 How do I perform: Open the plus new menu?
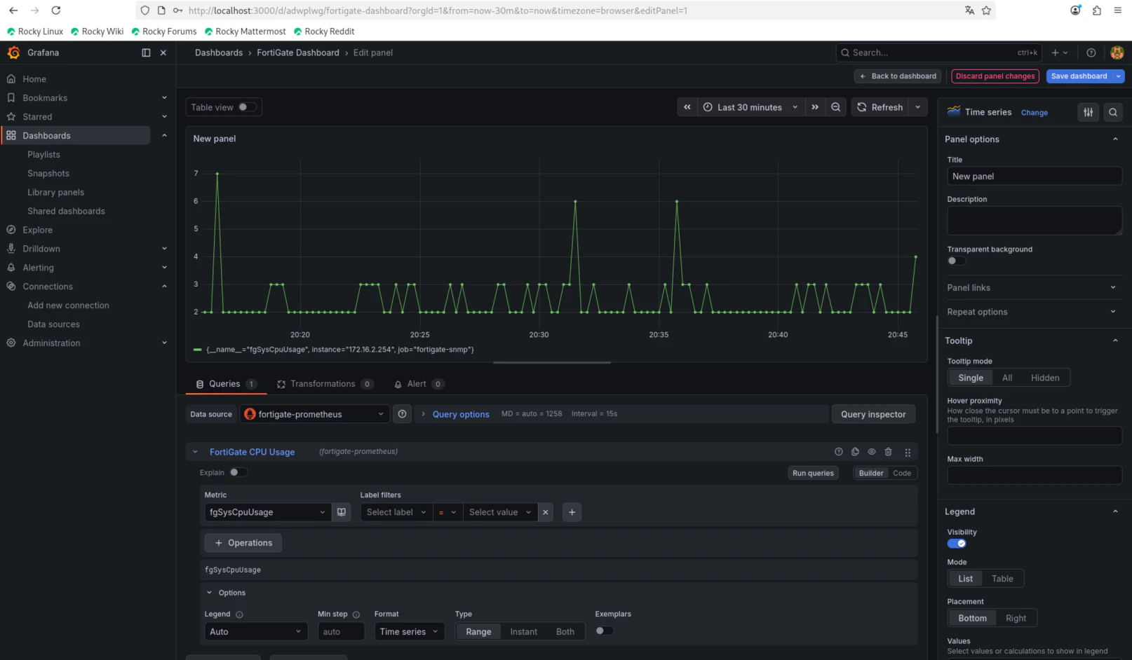coord(1059,53)
